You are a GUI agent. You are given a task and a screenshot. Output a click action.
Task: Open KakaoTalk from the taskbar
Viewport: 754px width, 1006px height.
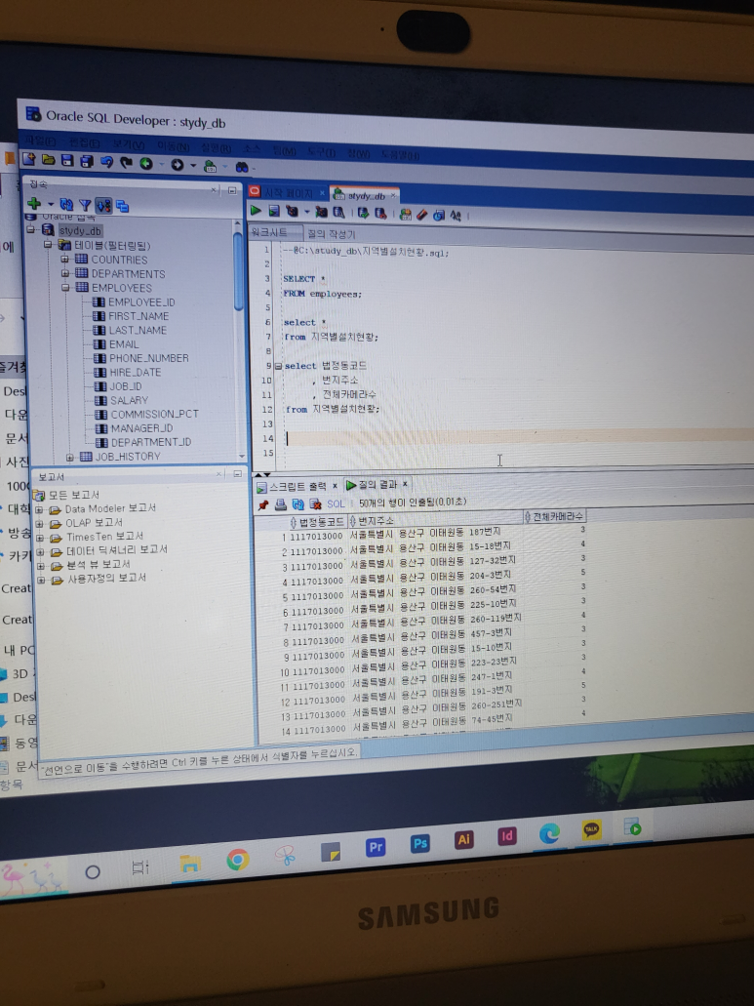[592, 829]
